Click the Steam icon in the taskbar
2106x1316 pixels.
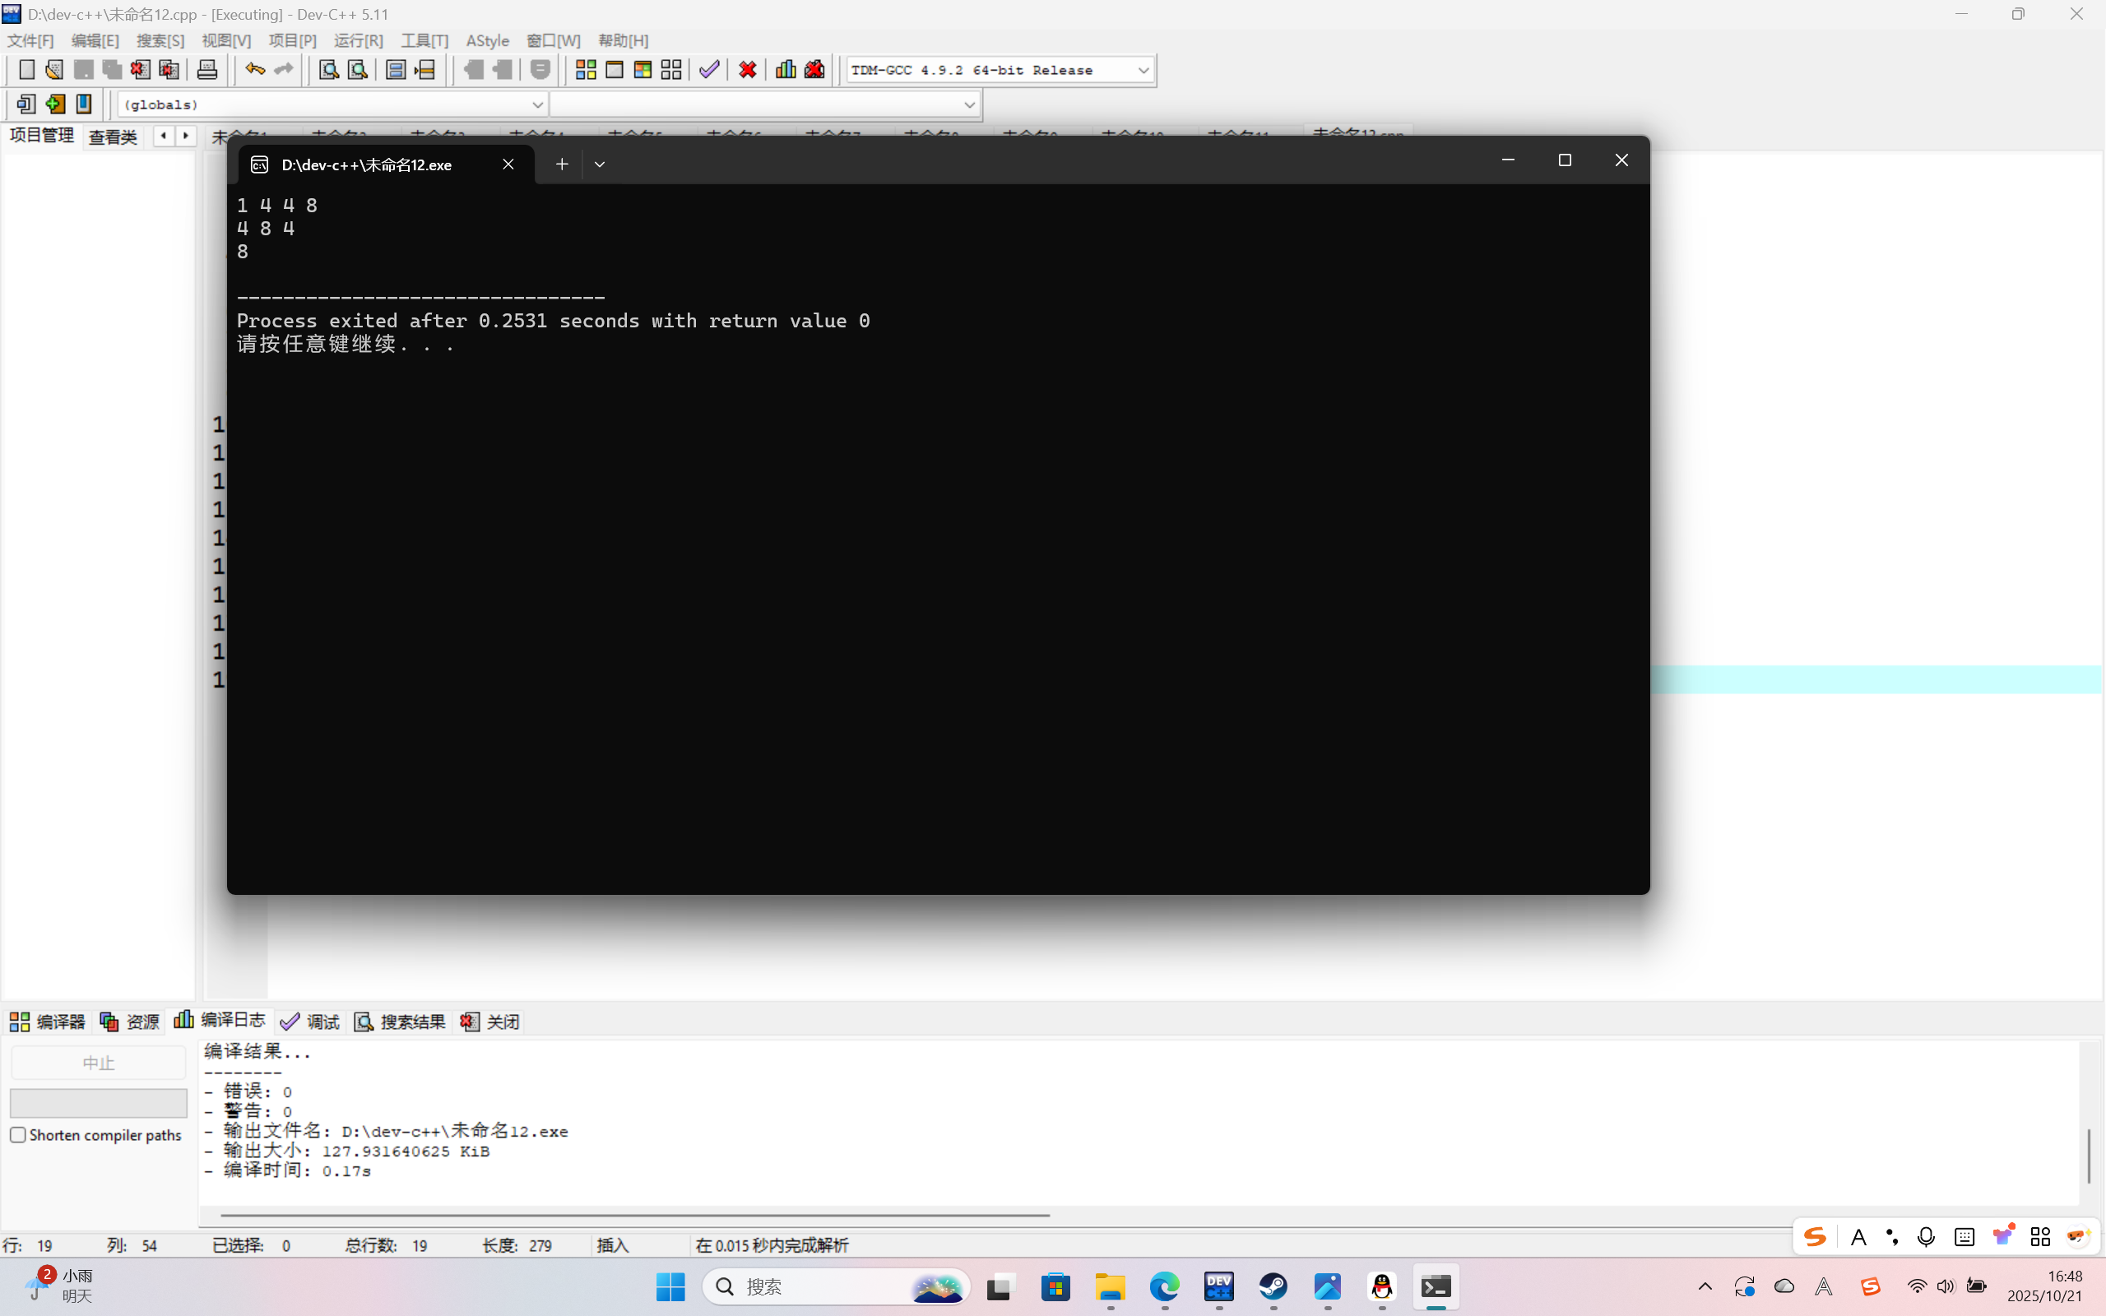pyautogui.click(x=1273, y=1286)
